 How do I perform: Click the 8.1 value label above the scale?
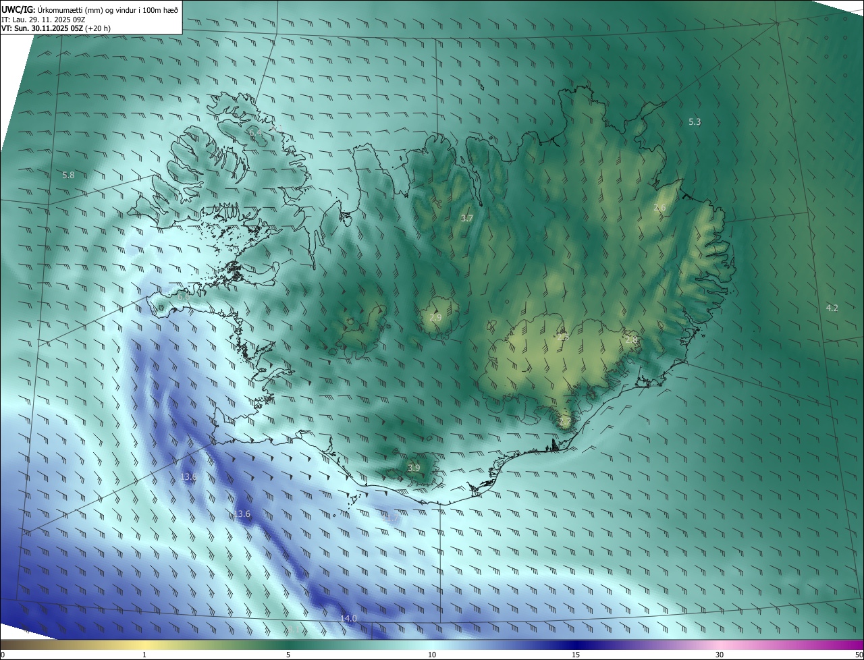click(x=293, y=630)
